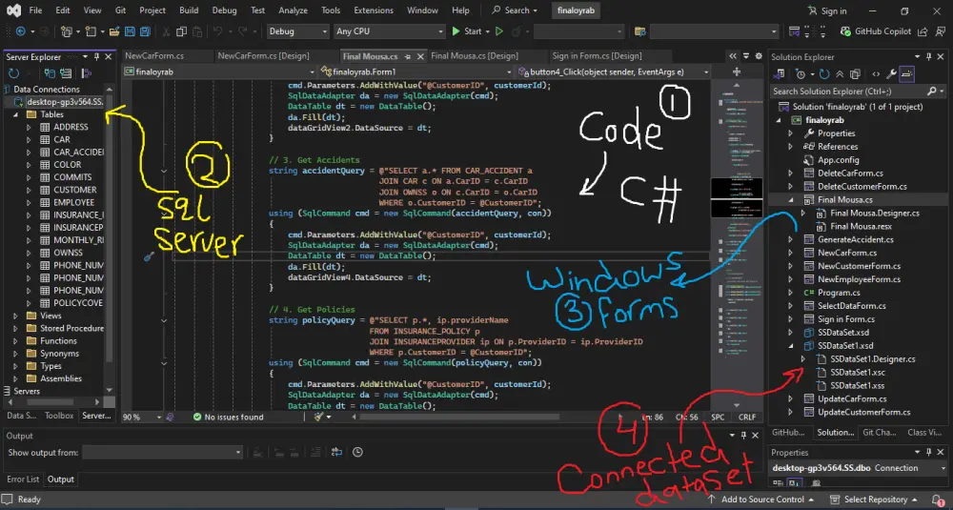
Task: Select the EMPLOYEE table in Server Explorer
Action: (73, 202)
